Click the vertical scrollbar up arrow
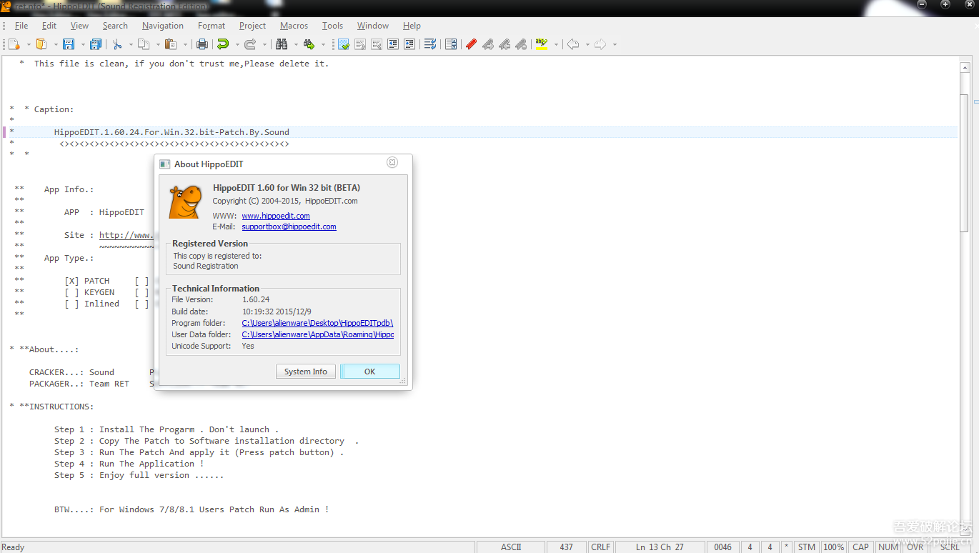 [964, 67]
